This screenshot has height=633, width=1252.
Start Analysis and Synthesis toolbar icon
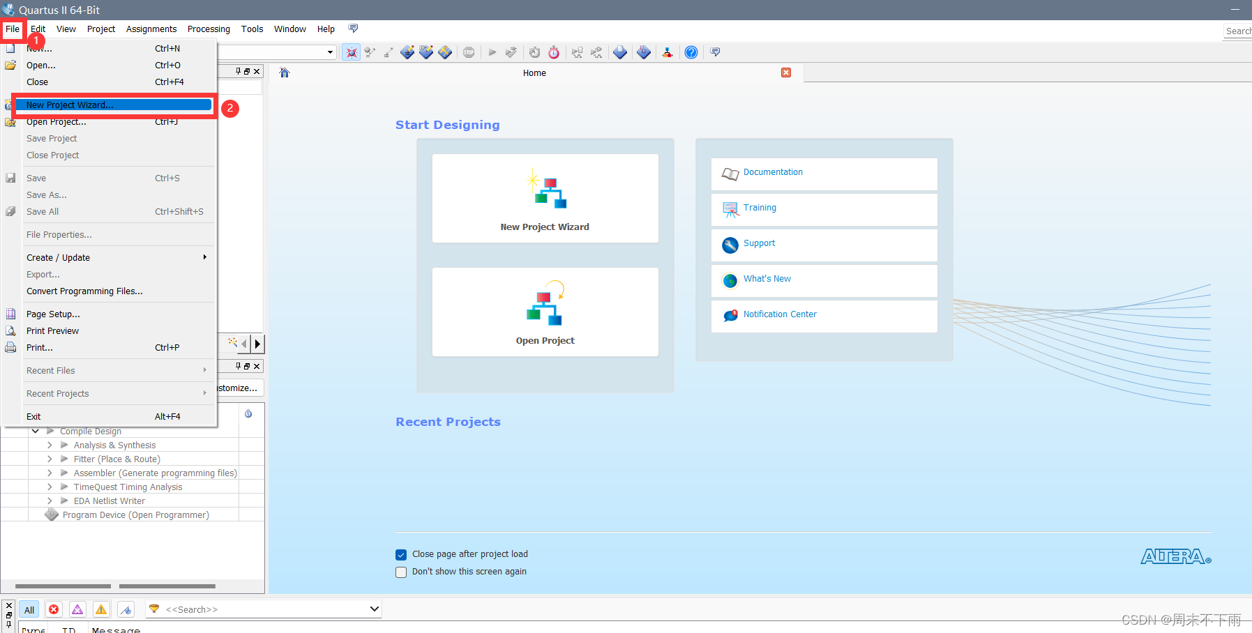[511, 52]
